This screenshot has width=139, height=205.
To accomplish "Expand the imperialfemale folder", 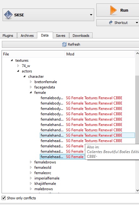I will point(31,178).
